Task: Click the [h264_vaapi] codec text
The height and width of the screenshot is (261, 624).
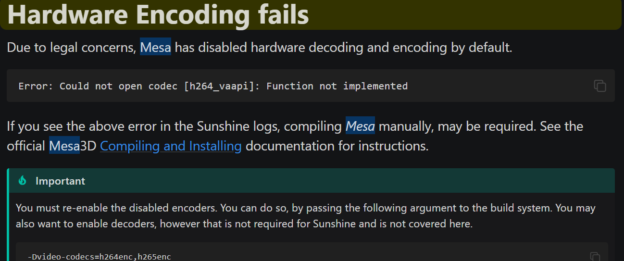Action: (x=222, y=86)
